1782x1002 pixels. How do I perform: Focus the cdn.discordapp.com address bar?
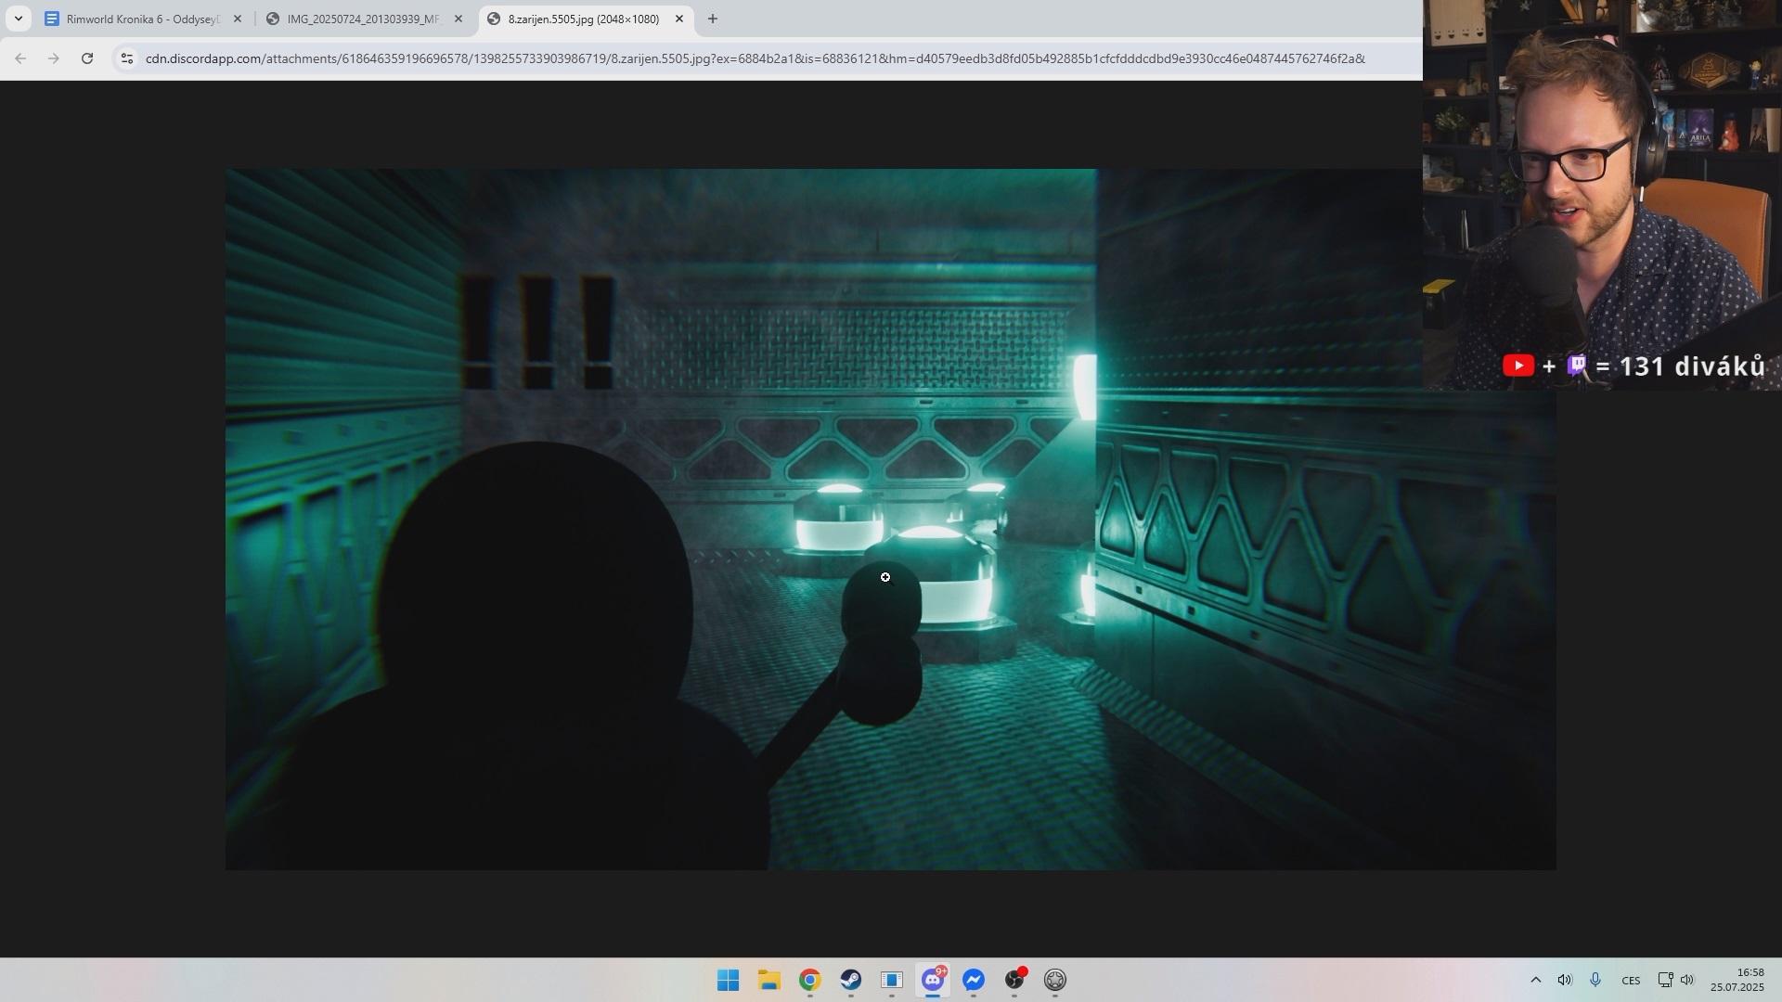pyautogui.click(x=755, y=58)
